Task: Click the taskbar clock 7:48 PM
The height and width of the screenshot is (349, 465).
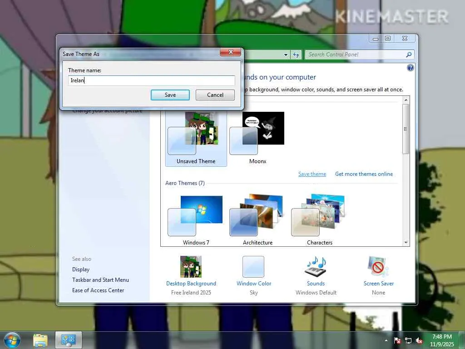Action: click(x=442, y=337)
